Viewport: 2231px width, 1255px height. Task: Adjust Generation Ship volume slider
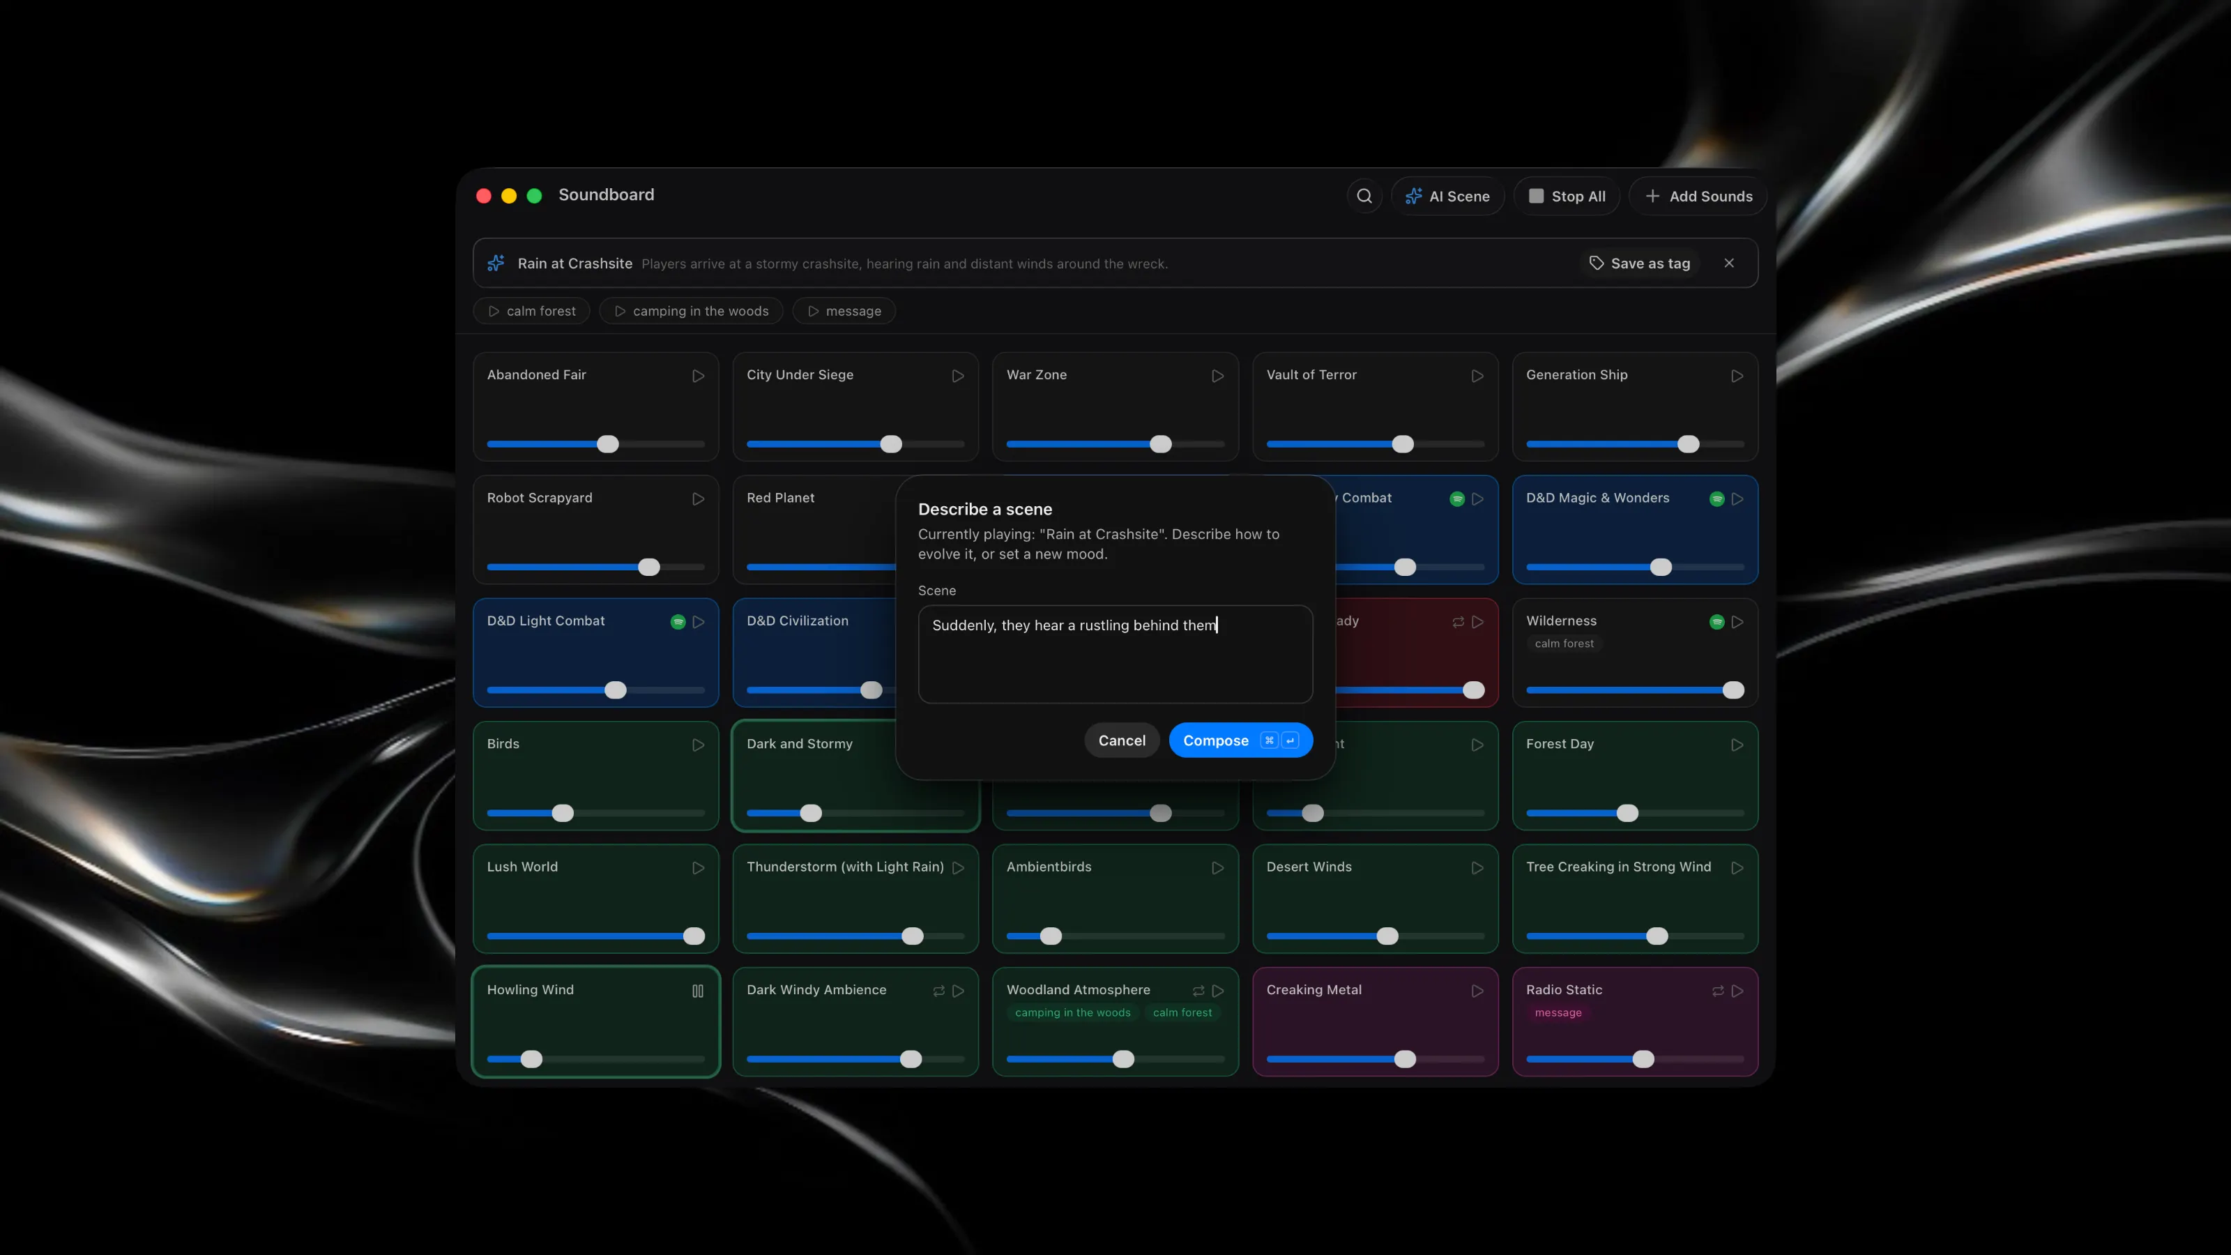click(1635, 444)
